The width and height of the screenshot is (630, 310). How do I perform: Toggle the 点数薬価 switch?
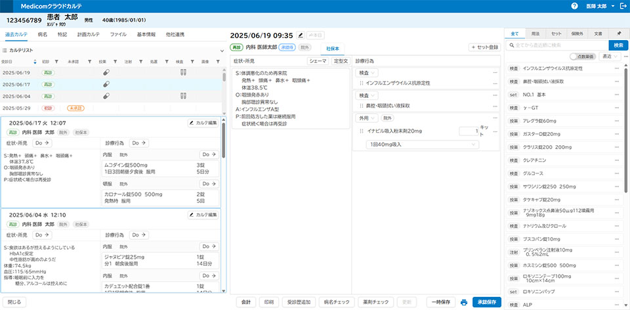[577, 57]
